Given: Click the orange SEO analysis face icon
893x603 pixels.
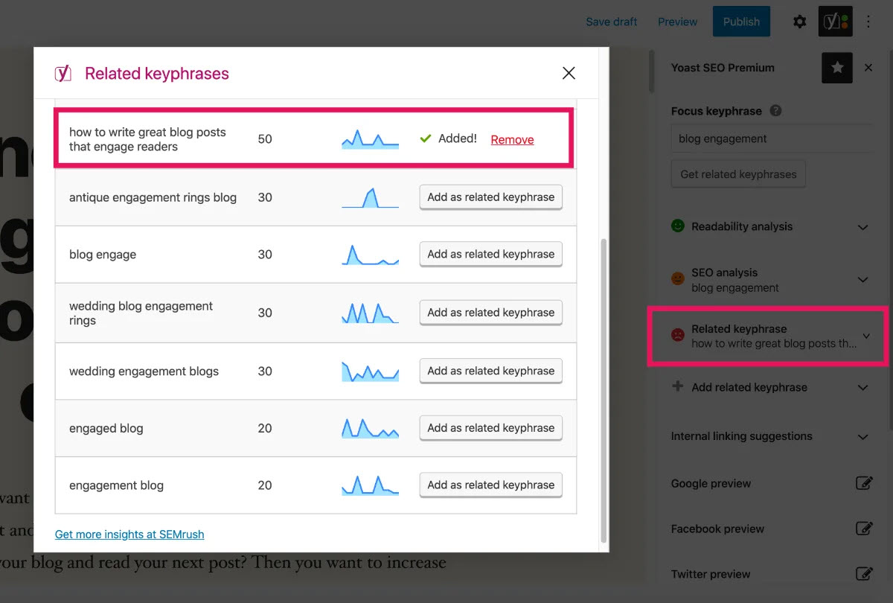Looking at the screenshot, I should click(678, 279).
